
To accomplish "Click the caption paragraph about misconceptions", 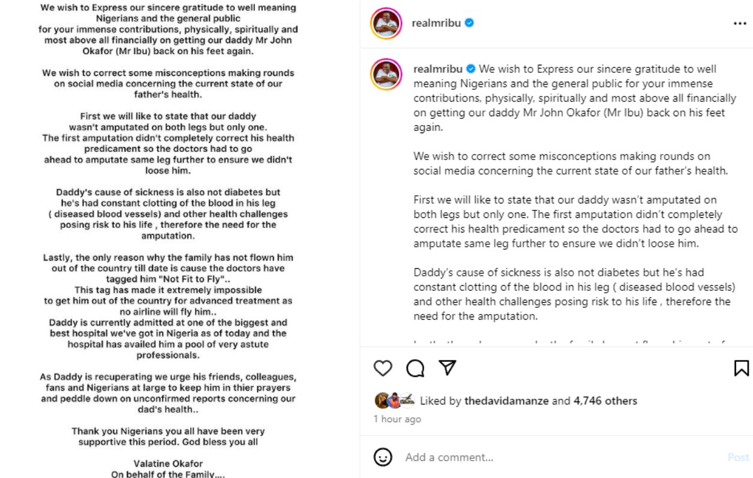I will (570, 163).
